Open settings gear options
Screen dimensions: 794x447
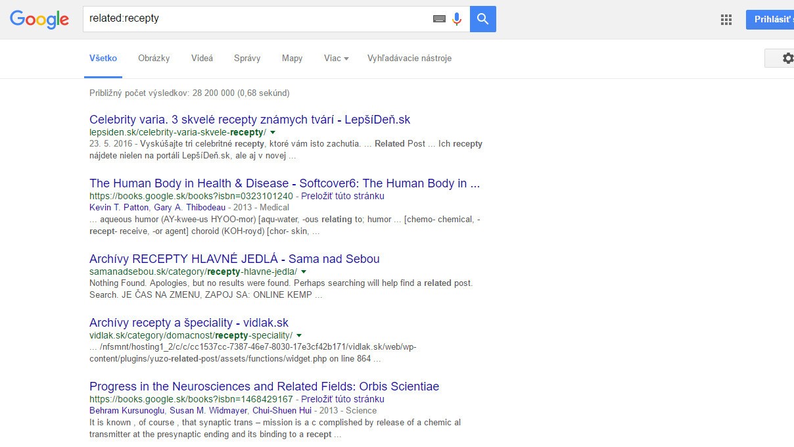pos(787,59)
